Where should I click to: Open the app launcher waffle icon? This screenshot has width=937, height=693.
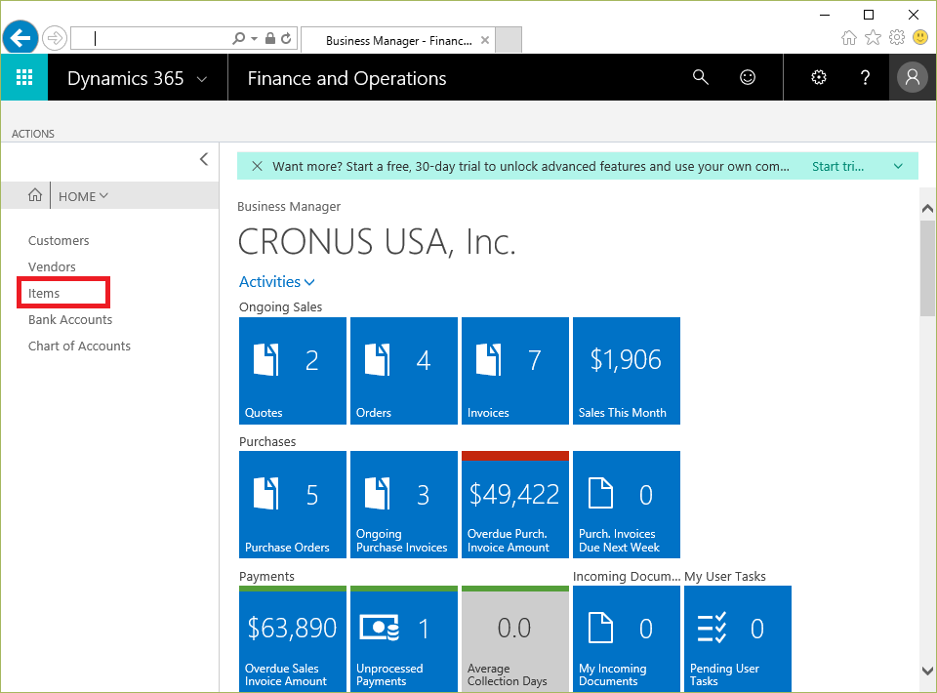point(23,77)
